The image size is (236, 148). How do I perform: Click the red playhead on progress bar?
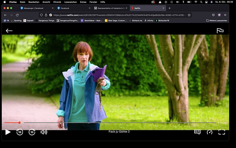tap(19, 123)
